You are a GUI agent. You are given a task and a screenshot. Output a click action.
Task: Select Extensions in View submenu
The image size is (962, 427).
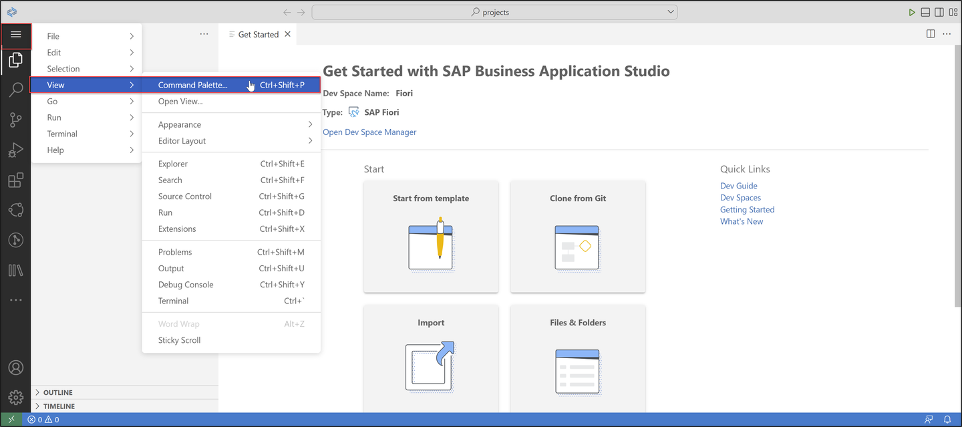tap(231, 229)
